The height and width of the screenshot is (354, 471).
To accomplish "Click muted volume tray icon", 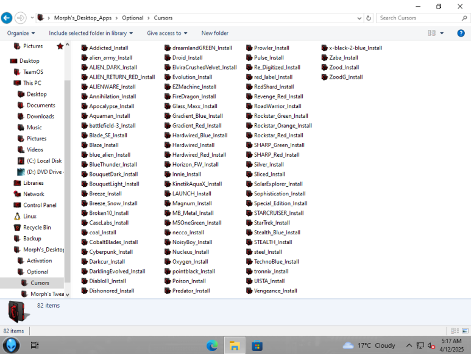I will 431,346.
